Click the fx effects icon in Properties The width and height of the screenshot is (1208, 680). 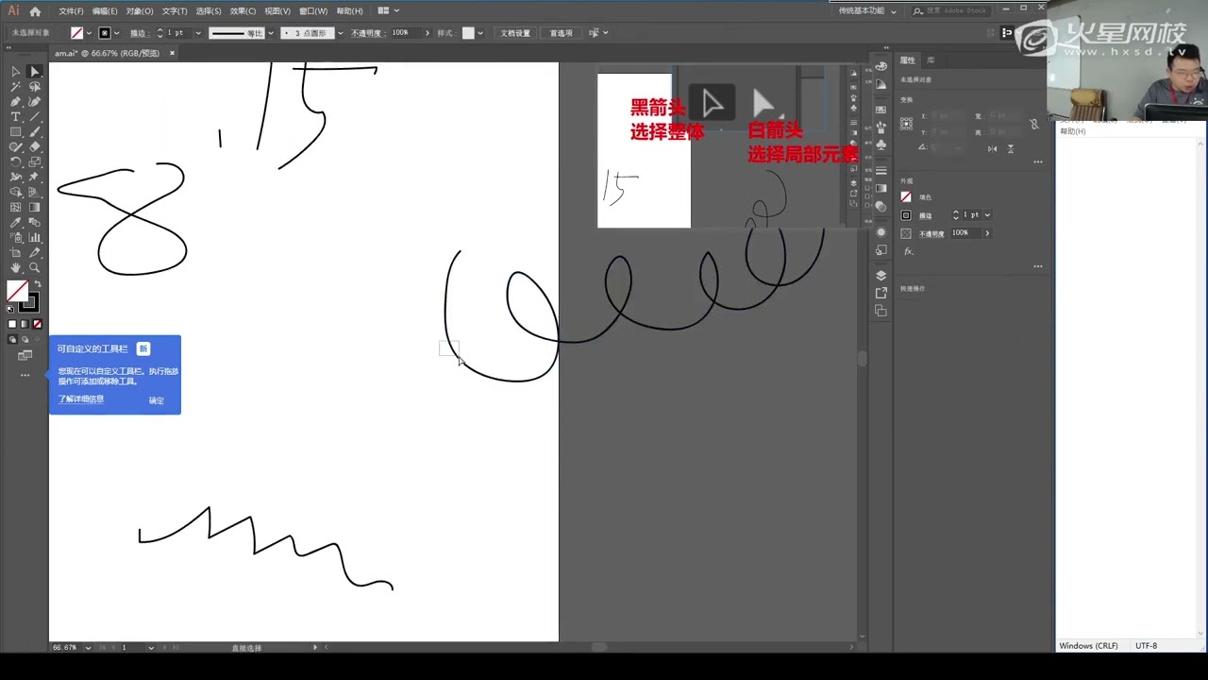point(909,251)
